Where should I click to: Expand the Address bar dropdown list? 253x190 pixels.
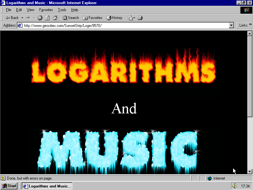coord(231,25)
